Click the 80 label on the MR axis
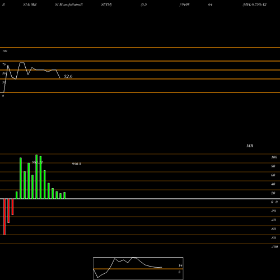This screenshot has width=280, height=280. (273, 166)
